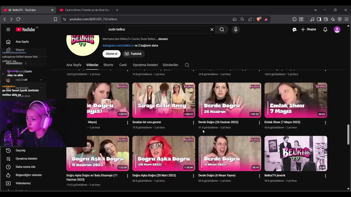The height and width of the screenshot is (197, 351).
Task: Open the Gönderiler tab
Action: click(x=171, y=65)
